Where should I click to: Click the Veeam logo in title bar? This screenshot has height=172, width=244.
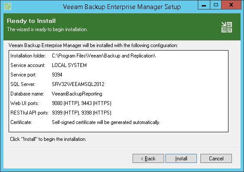[8, 6]
